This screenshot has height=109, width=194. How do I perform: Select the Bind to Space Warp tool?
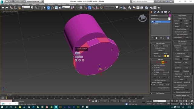click(x=19, y=8)
